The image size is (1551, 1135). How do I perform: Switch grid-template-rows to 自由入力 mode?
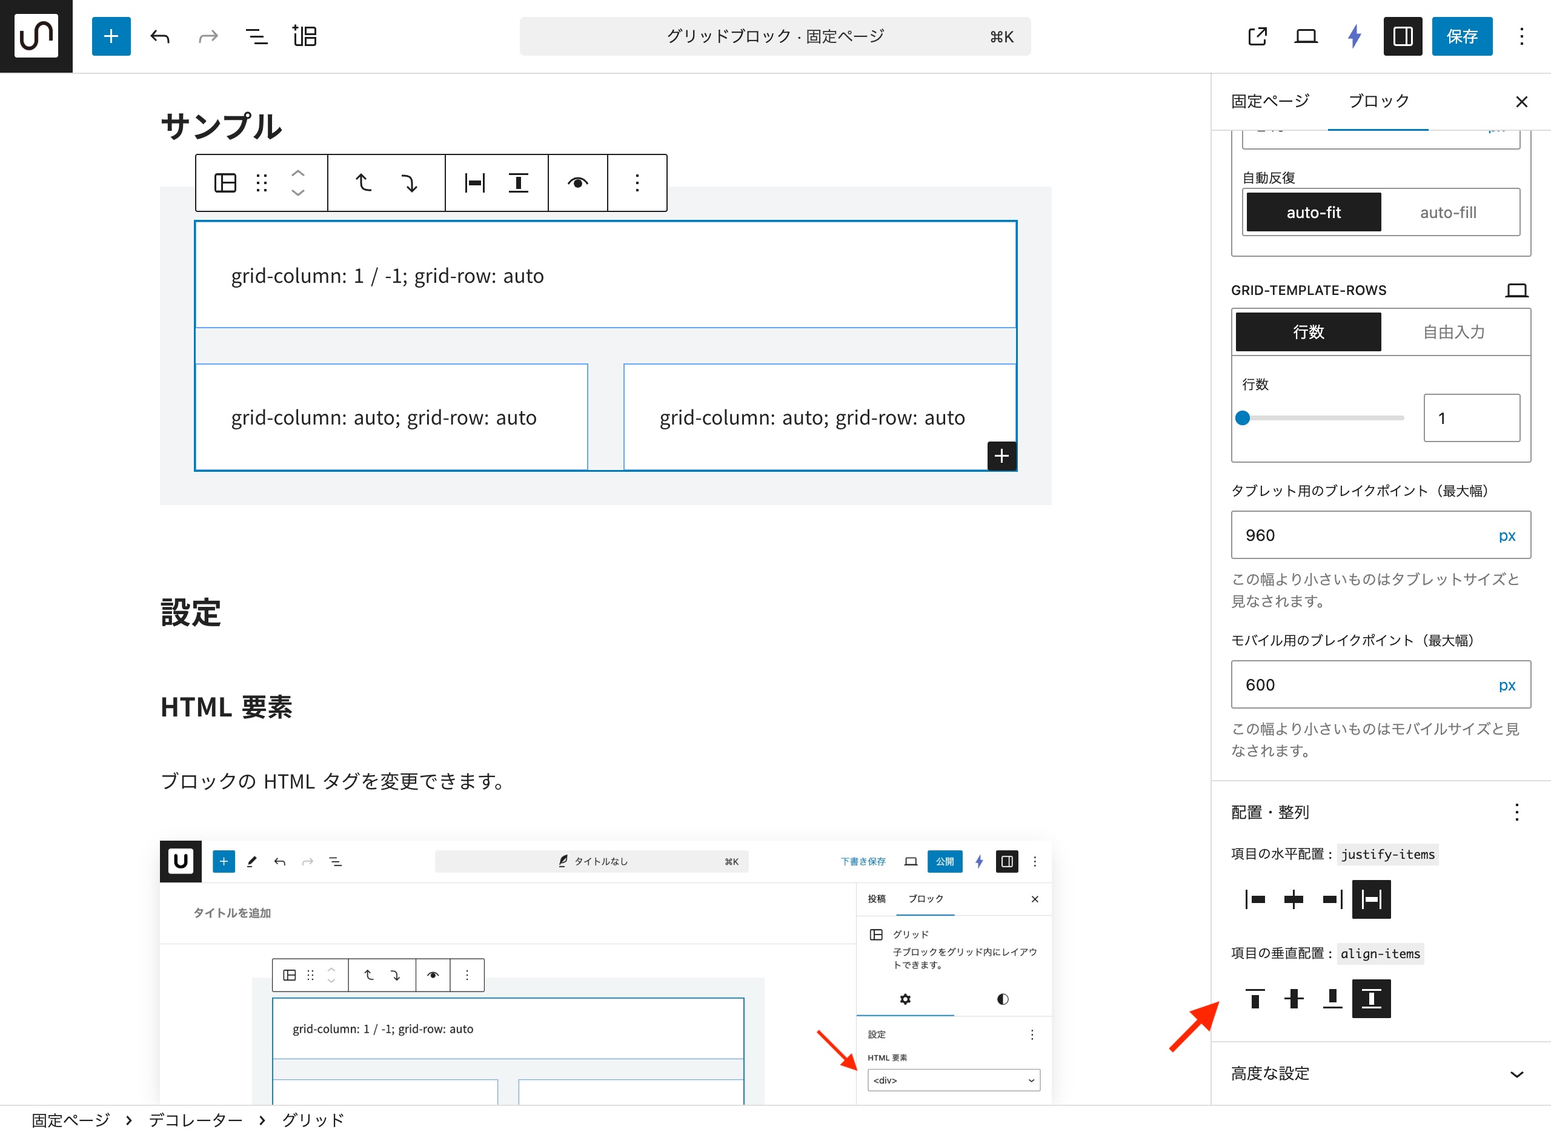1453,332
